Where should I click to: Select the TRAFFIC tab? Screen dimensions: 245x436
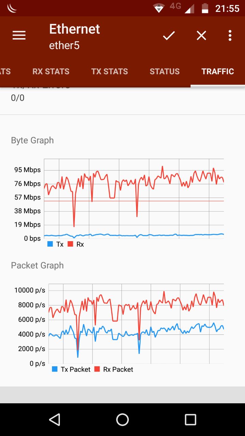tap(218, 72)
